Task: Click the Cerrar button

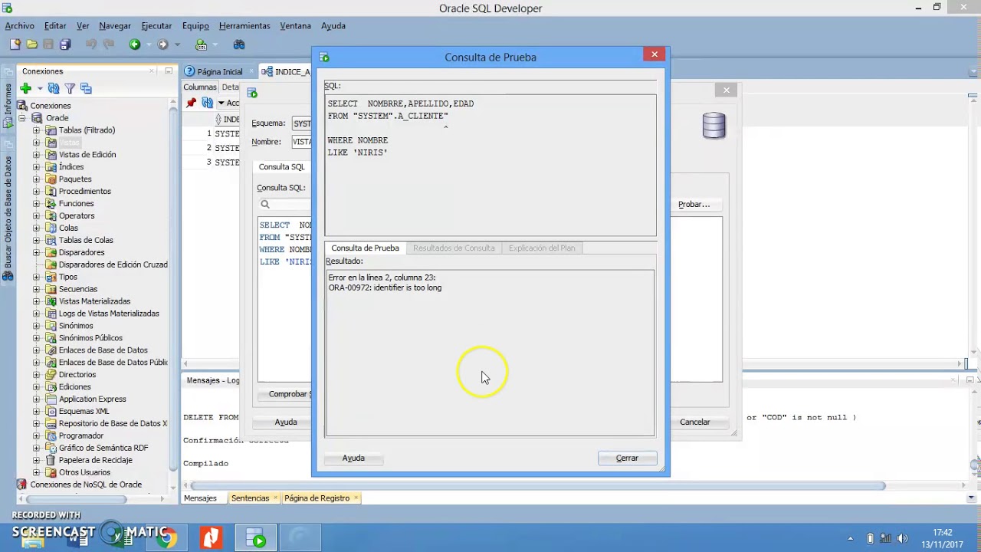Action: (x=627, y=458)
